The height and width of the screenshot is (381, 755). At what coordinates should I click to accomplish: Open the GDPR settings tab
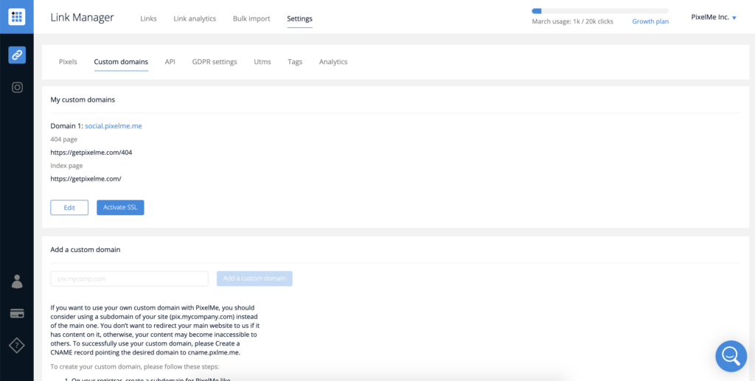point(215,62)
